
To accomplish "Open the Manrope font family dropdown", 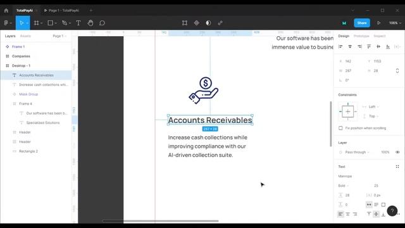I will (x=345, y=176).
